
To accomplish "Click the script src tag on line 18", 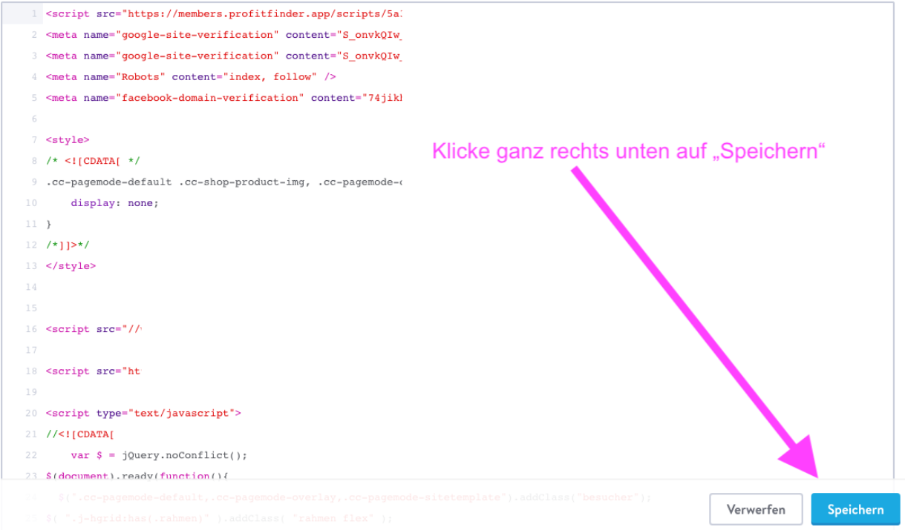I will (x=92, y=371).
